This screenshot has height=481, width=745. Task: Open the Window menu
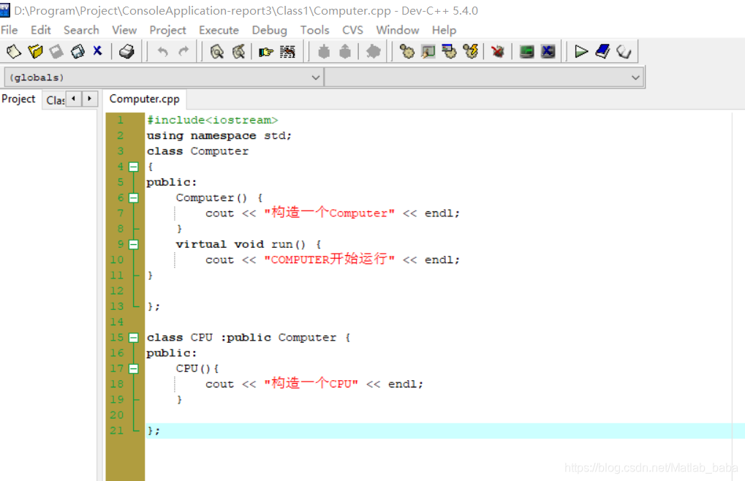(398, 30)
